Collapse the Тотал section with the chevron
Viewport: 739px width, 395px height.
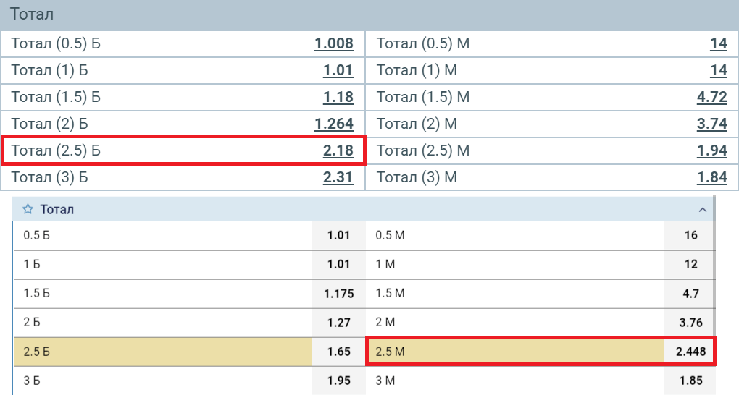tap(701, 210)
